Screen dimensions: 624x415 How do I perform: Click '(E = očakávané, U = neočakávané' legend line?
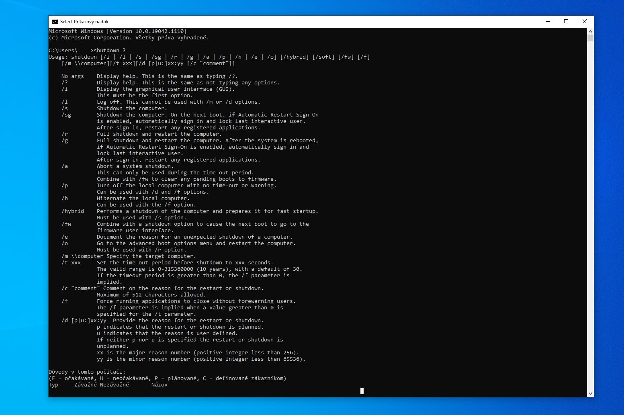click(x=168, y=378)
